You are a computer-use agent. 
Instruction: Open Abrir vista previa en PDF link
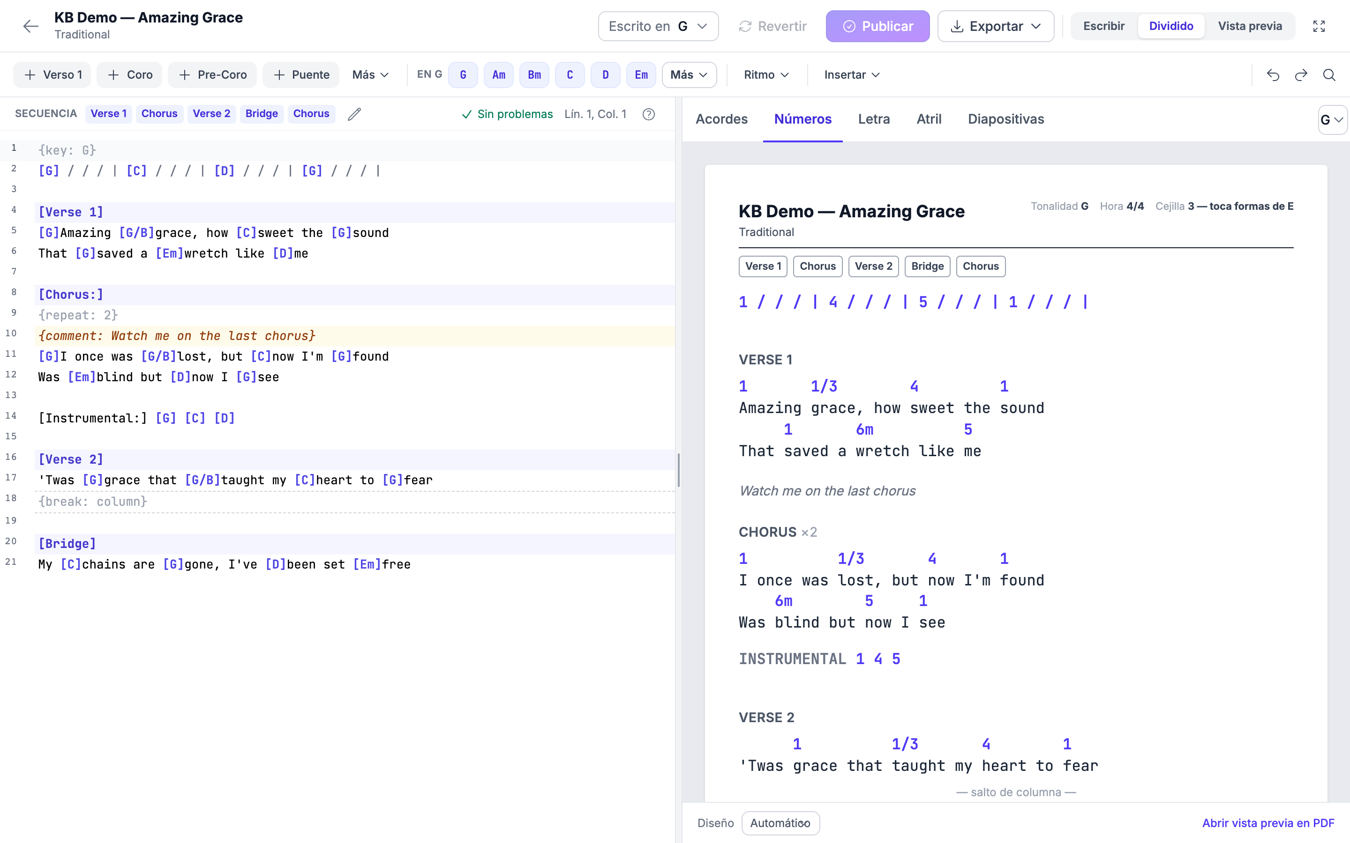click(1268, 823)
